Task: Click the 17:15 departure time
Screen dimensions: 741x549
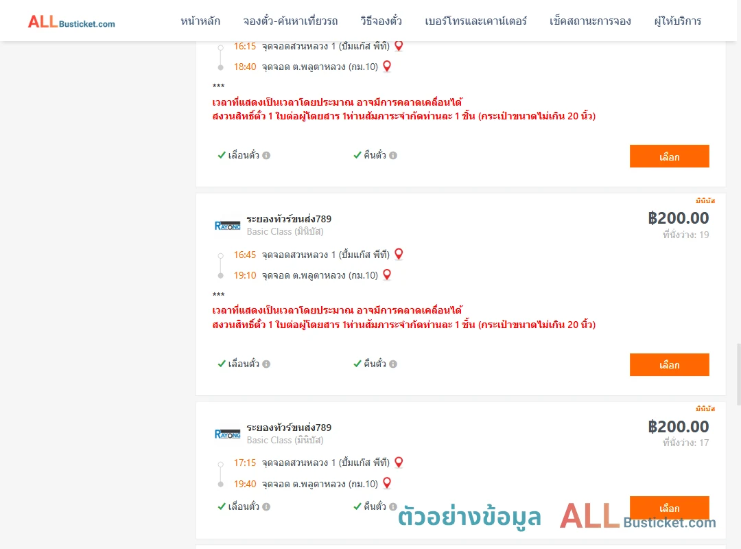Action: (x=245, y=463)
